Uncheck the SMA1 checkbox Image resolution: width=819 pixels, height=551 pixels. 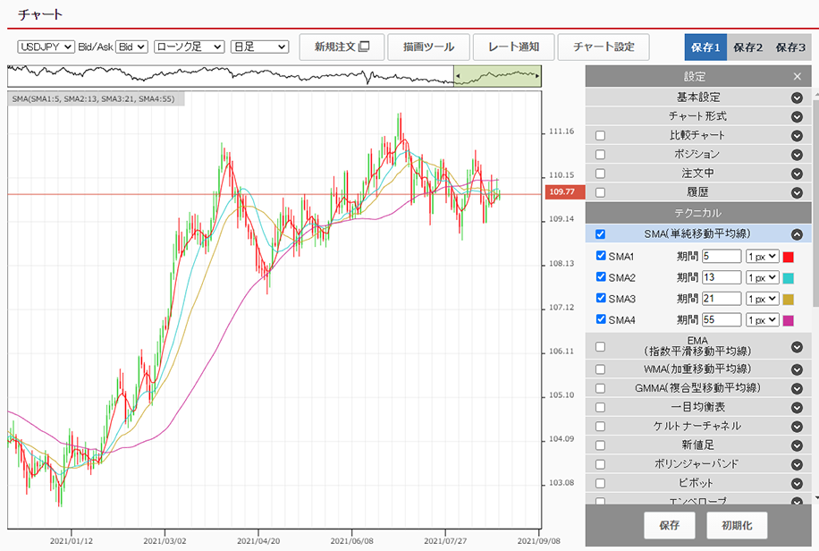(601, 256)
